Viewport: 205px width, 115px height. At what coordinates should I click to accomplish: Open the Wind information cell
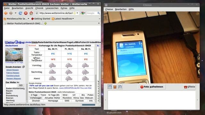click(x=65, y=95)
